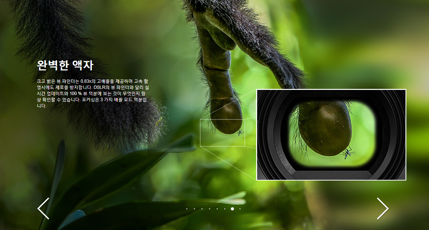The height and width of the screenshot is (230, 429).
Task: Switch to the third carousel pagination dot
Action: [x=202, y=209]
